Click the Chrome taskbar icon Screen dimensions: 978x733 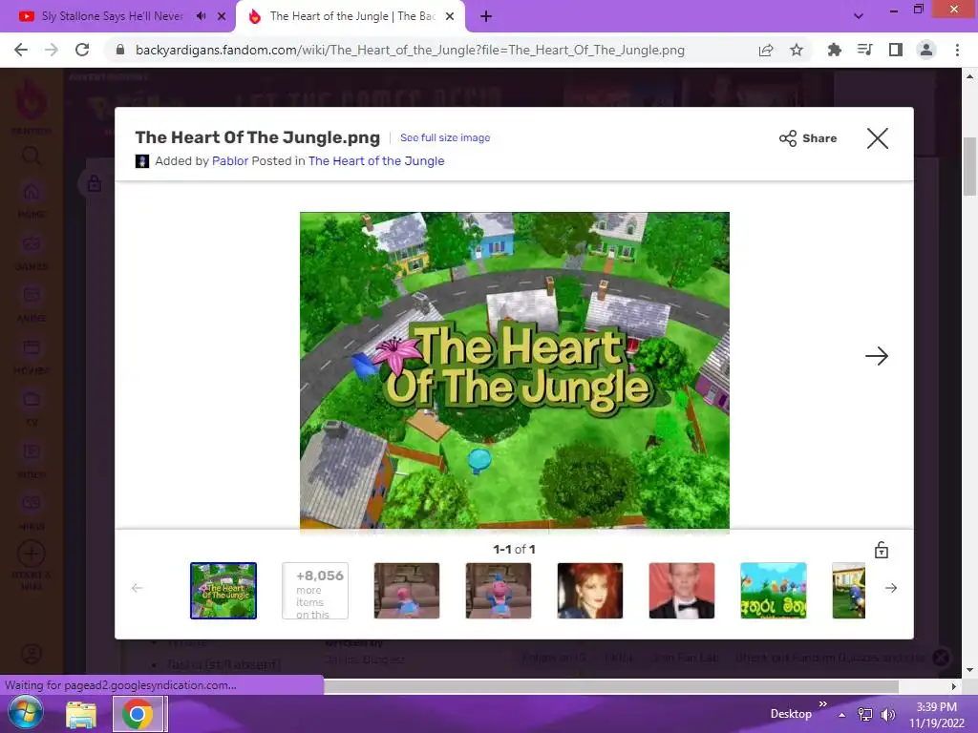click(x=138, y=714)
